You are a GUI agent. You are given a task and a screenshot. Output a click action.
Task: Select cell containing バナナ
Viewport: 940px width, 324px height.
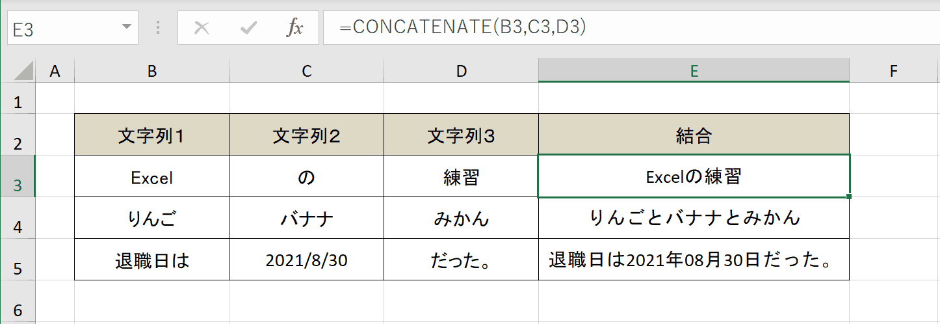(307, 218)
